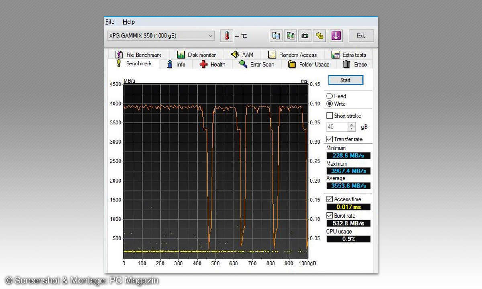The image size is (482, 289).
Task: Open the File menu
Action: coord(110,22)
